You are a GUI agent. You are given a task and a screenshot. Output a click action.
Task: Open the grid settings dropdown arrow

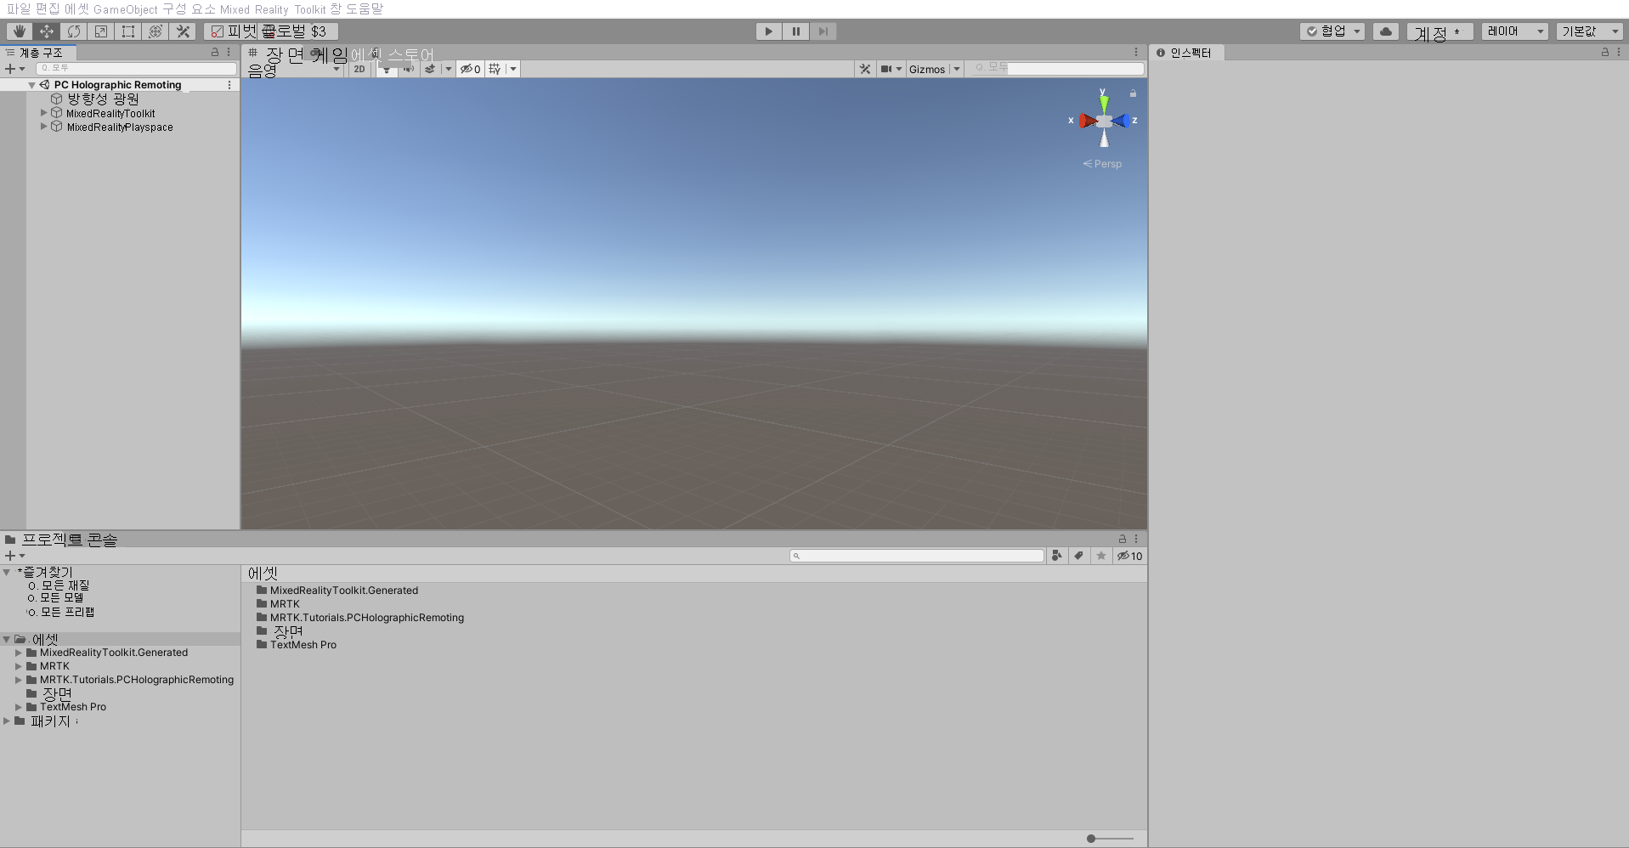tap(513, 70)
